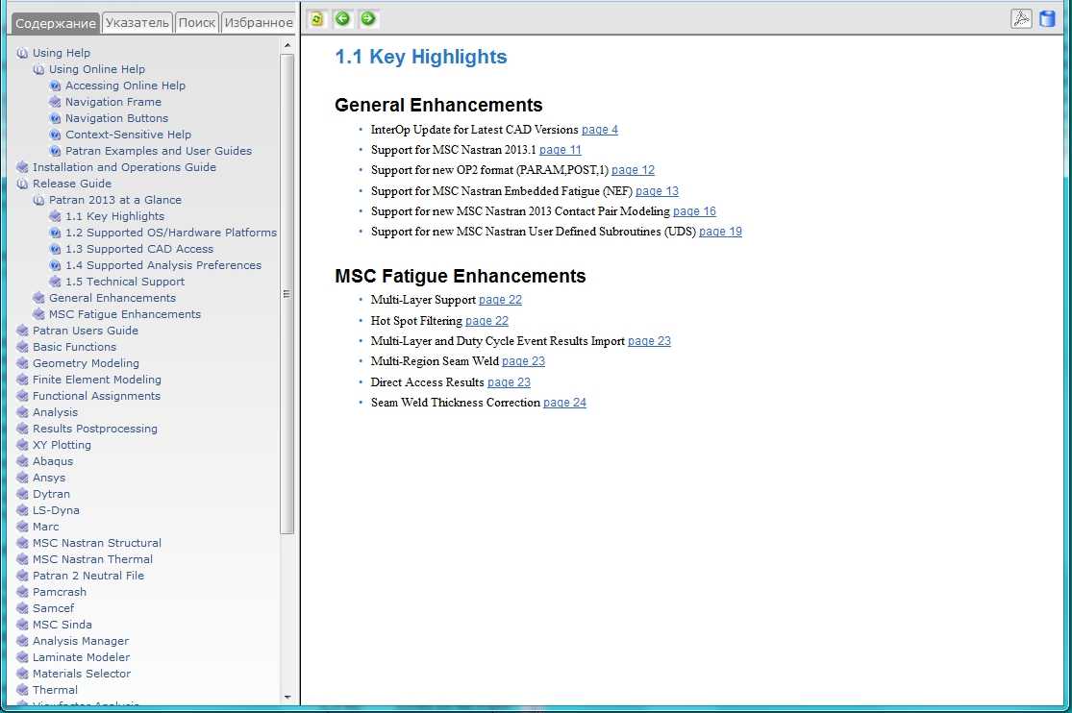Open the PDF icon at top right
The image size is (1072, 713).
tap(1021, 19)
